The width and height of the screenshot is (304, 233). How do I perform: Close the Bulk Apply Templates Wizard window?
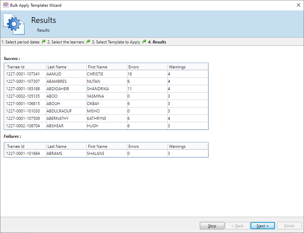tap(298, 5)
